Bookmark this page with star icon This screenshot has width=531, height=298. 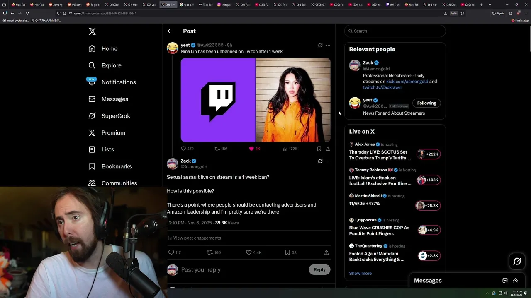[462, 13]
